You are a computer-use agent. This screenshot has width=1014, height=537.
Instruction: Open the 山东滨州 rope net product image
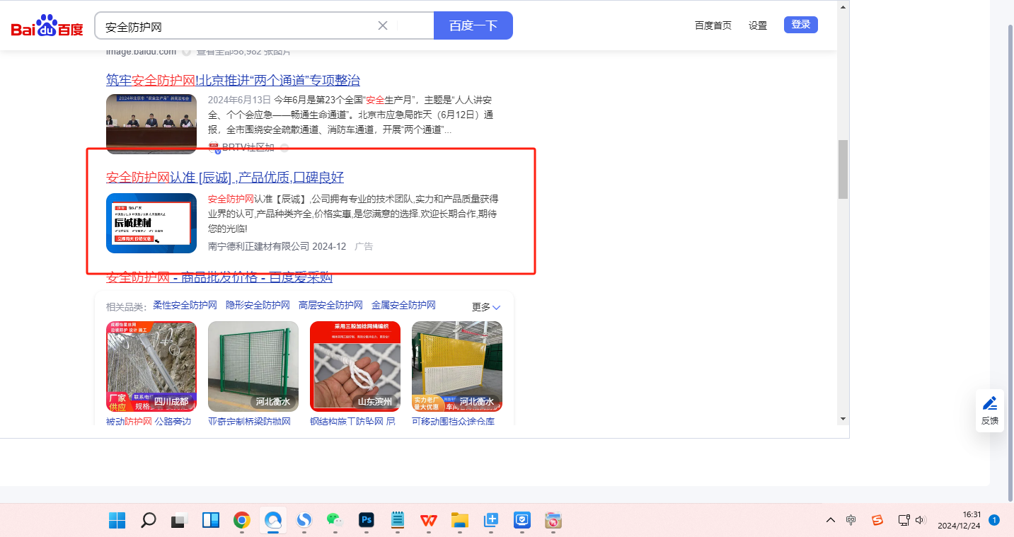355,366
